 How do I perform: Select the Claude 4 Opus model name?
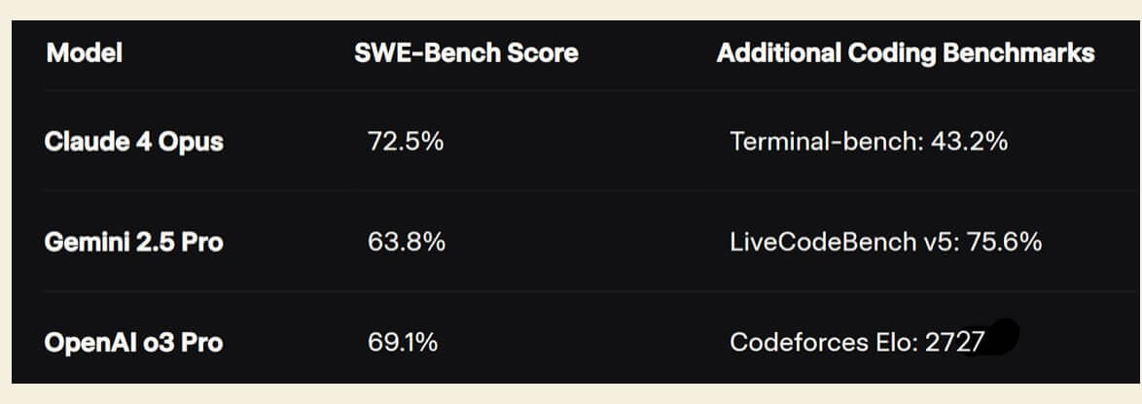[133, 142]
